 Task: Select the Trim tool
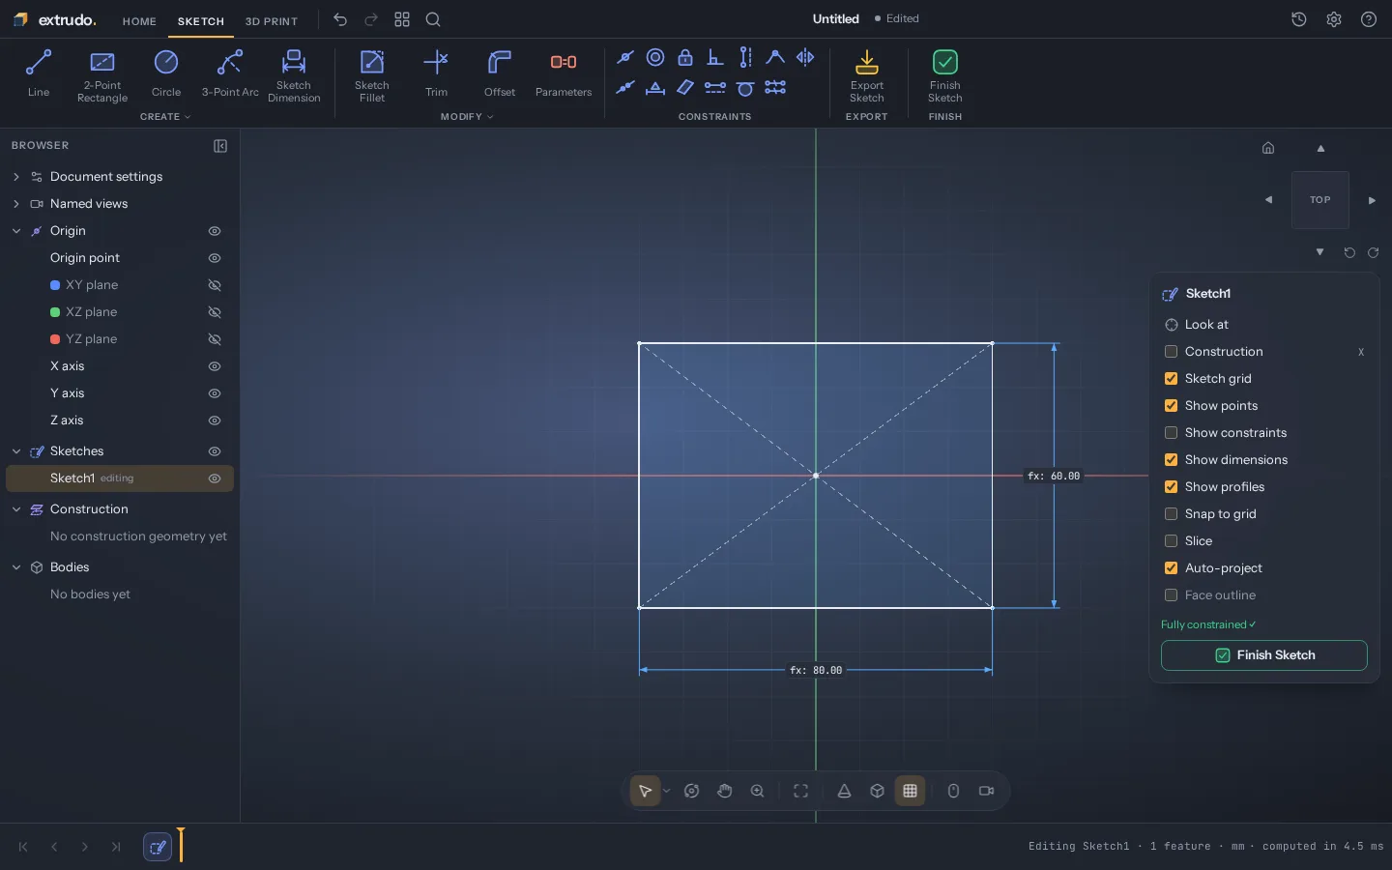(437, 73)
